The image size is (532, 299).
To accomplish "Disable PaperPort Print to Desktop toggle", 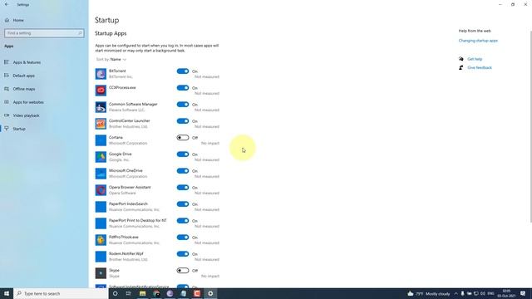I will 183,221.
